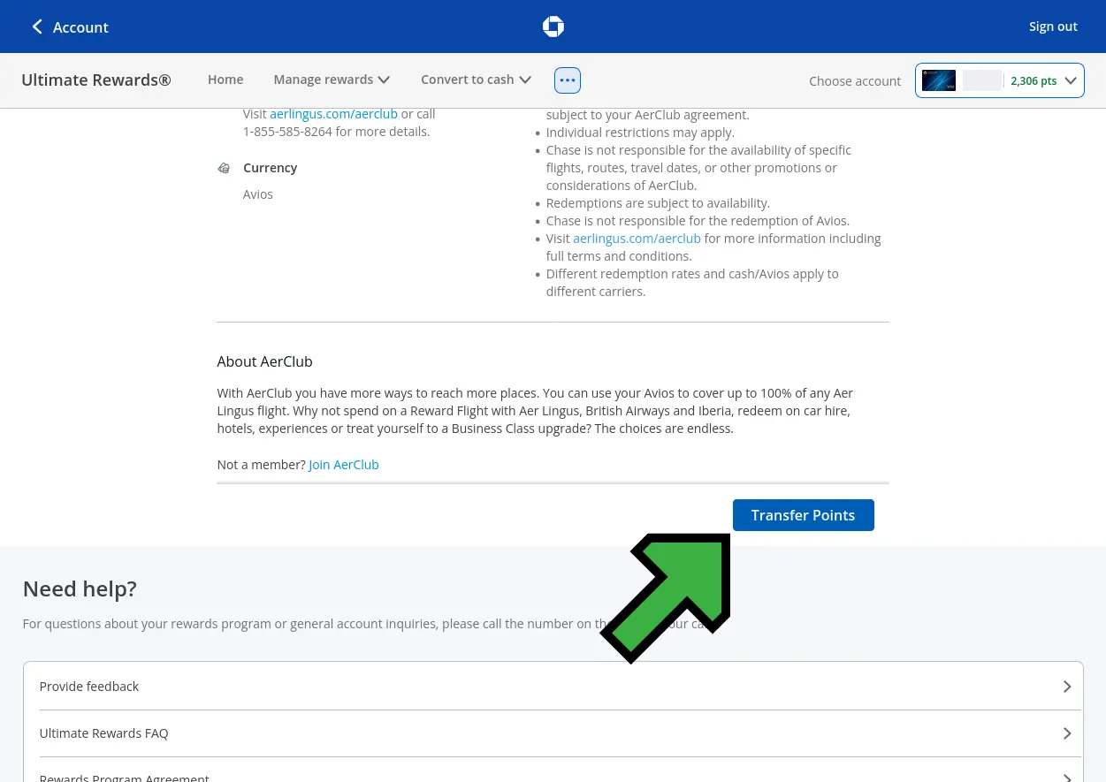Viewport: 1106px width, 782px height.
Task: Open the account chooser showing 2,306 pts
Action: coord(1000,80)
